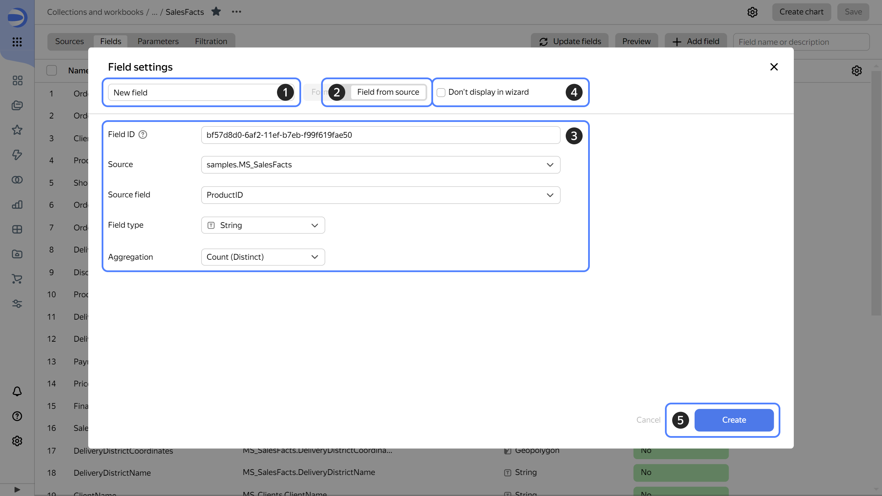882x496 pixels.
Task: Star the SalesFacts dataset
Action: 216,11
